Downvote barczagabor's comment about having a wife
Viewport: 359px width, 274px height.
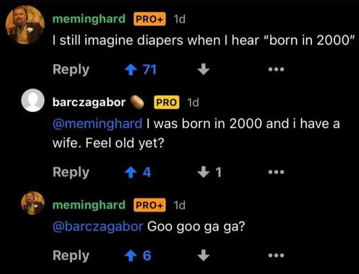click(205, 171)
